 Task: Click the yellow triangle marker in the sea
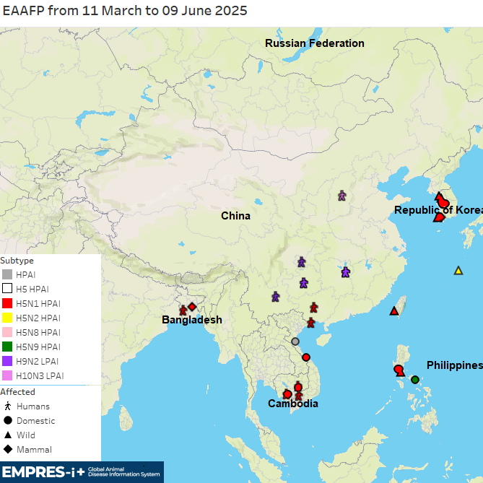[458, 271]
